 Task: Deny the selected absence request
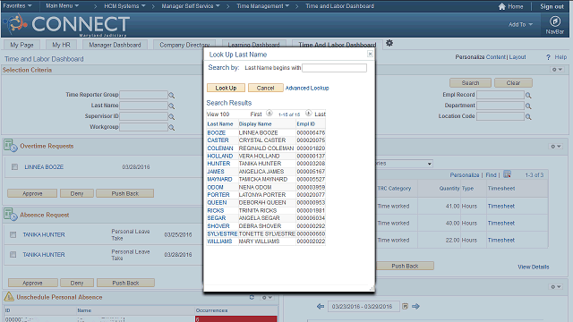77,283
